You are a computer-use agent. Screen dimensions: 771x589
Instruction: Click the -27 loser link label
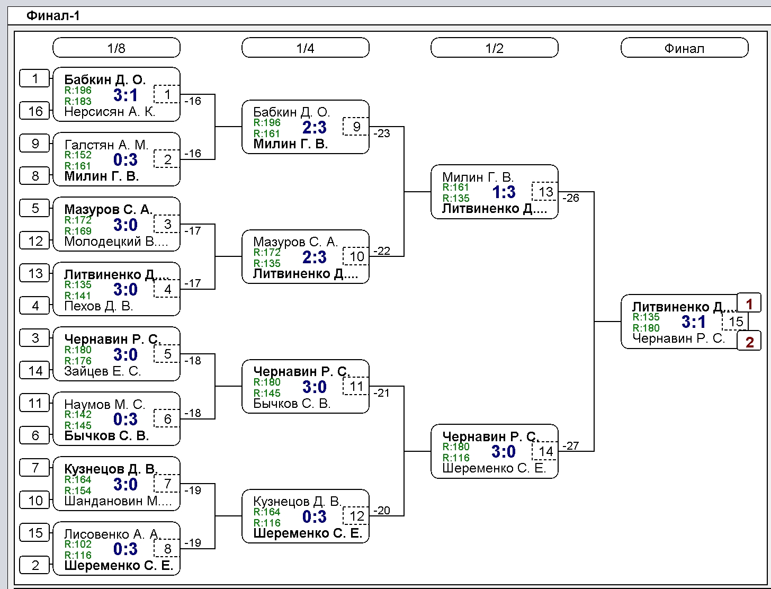[571, 446]
